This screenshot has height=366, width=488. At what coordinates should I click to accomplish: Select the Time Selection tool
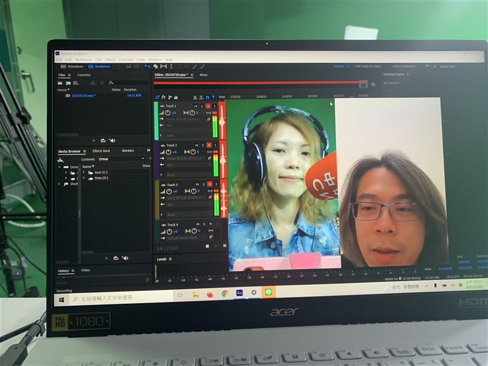(171, 66)
